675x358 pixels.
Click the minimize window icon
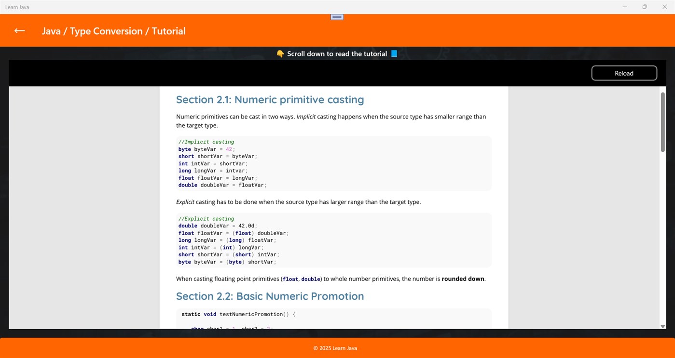pos(624,7)
